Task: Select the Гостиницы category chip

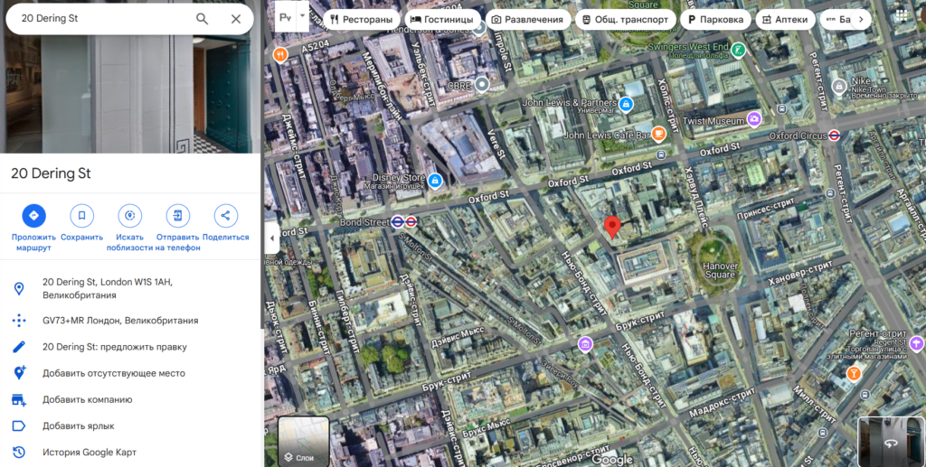Action: [x=441, y=19]
